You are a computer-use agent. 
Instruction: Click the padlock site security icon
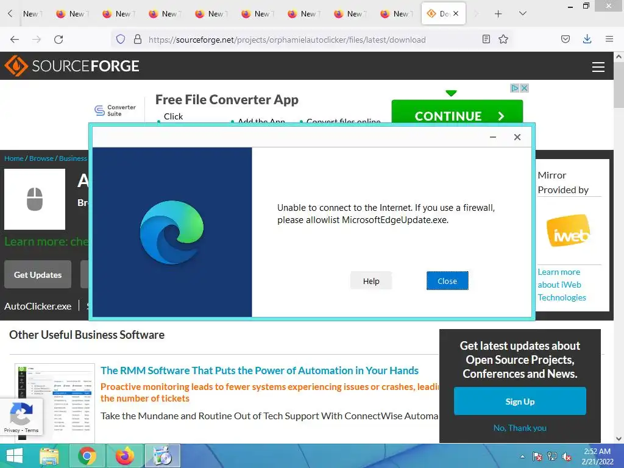click(x=138, y=39)
